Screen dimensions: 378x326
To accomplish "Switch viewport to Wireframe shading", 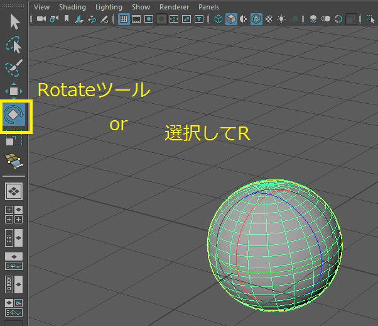I will (219, 19).
